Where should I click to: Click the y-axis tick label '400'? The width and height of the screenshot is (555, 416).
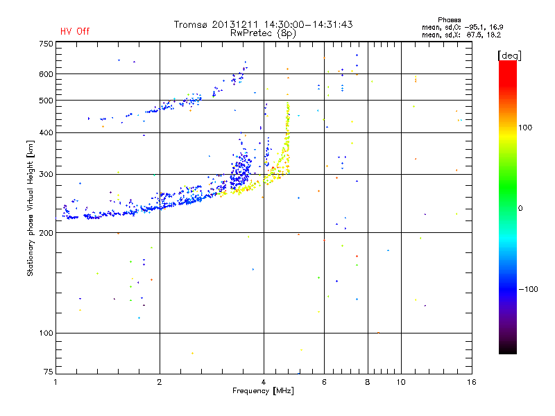coord(46,132)
